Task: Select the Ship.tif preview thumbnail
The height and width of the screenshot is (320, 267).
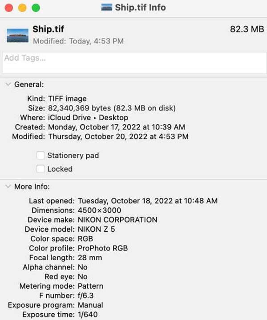Action: pyautogui.click(x=18, y=35)
